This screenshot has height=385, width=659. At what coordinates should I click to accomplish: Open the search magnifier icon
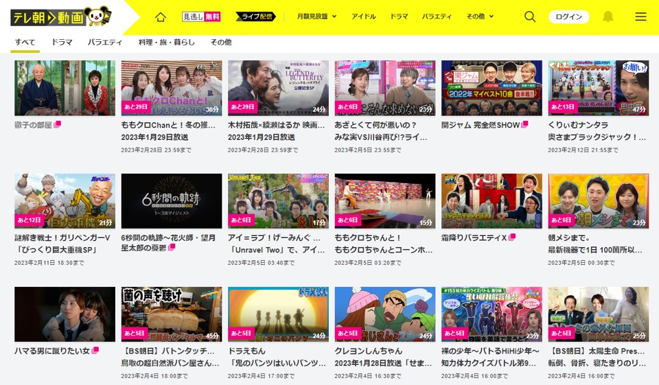click(x=530, y=16)
